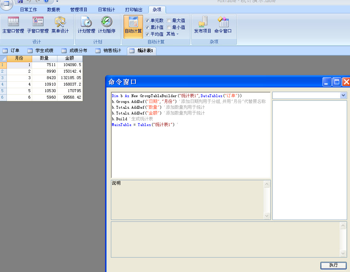The image size is (350, 272).
Task: Open combo box dropdown in command window
Action: coord(343,95)
